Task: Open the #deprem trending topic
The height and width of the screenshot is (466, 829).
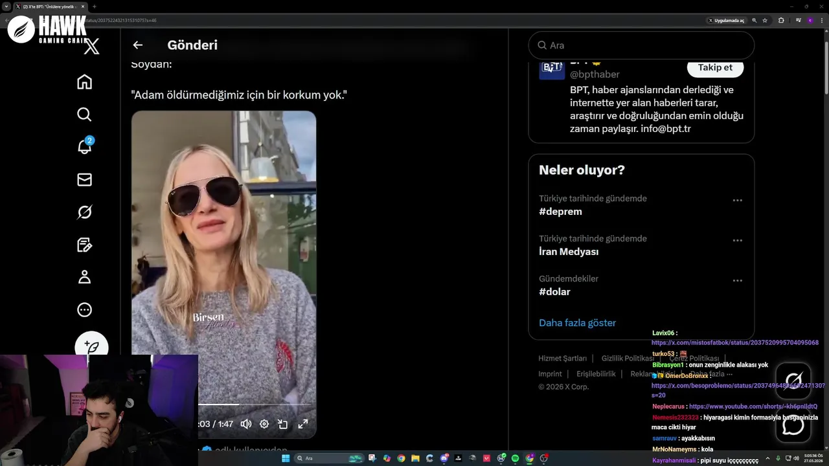Action: [x=560, y=212]
